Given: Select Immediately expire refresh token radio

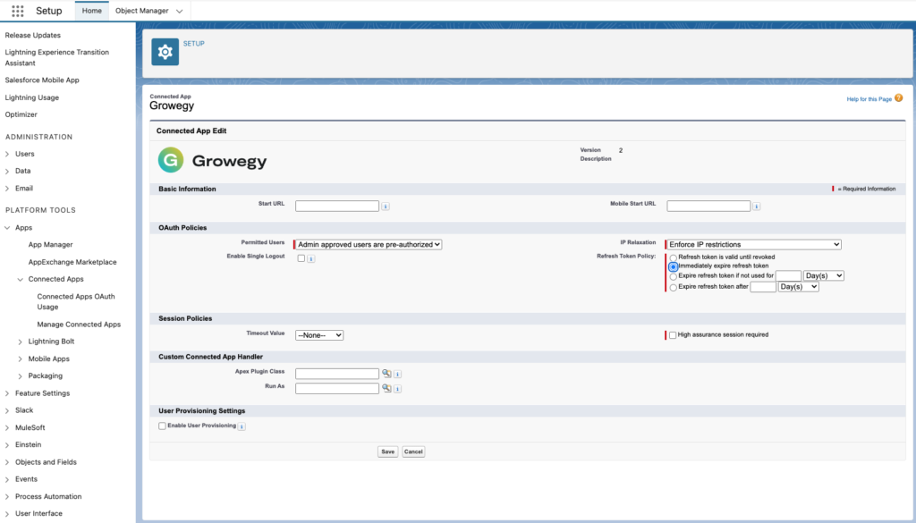Looking at the screenshot, I should tap(674, 266).
